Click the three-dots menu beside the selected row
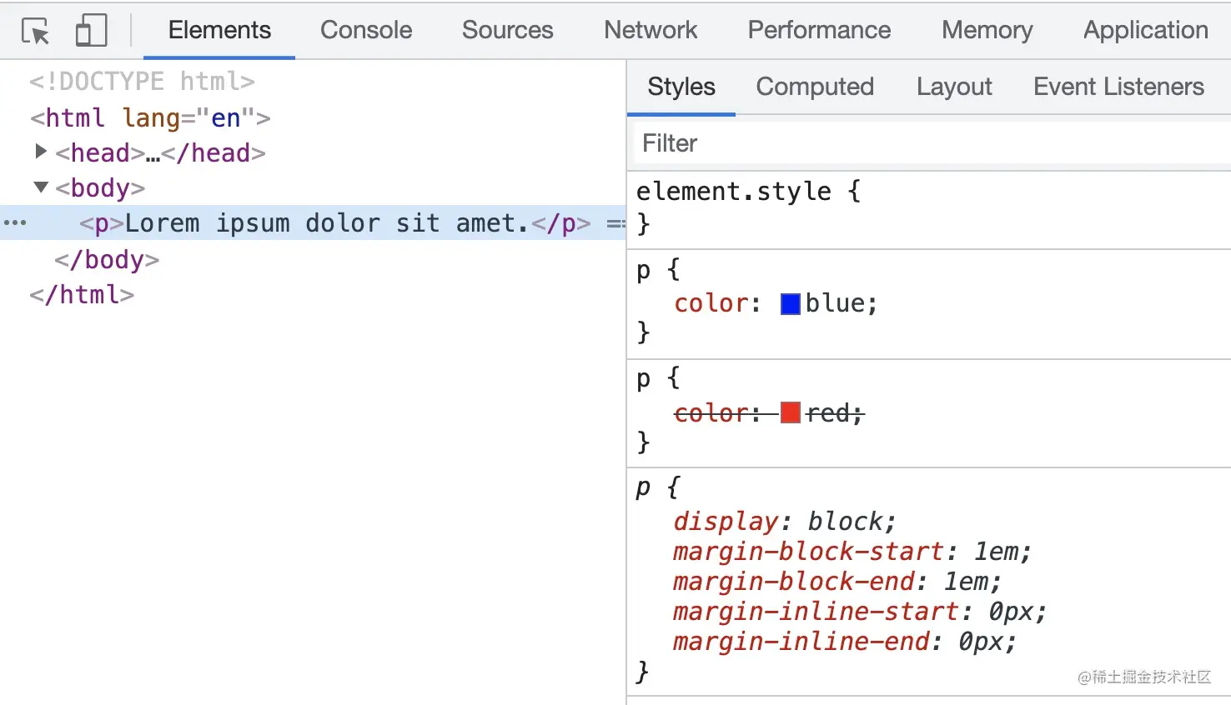This screenshot has height=705, width=1231. pyautogui.click(x=15, y=222)
